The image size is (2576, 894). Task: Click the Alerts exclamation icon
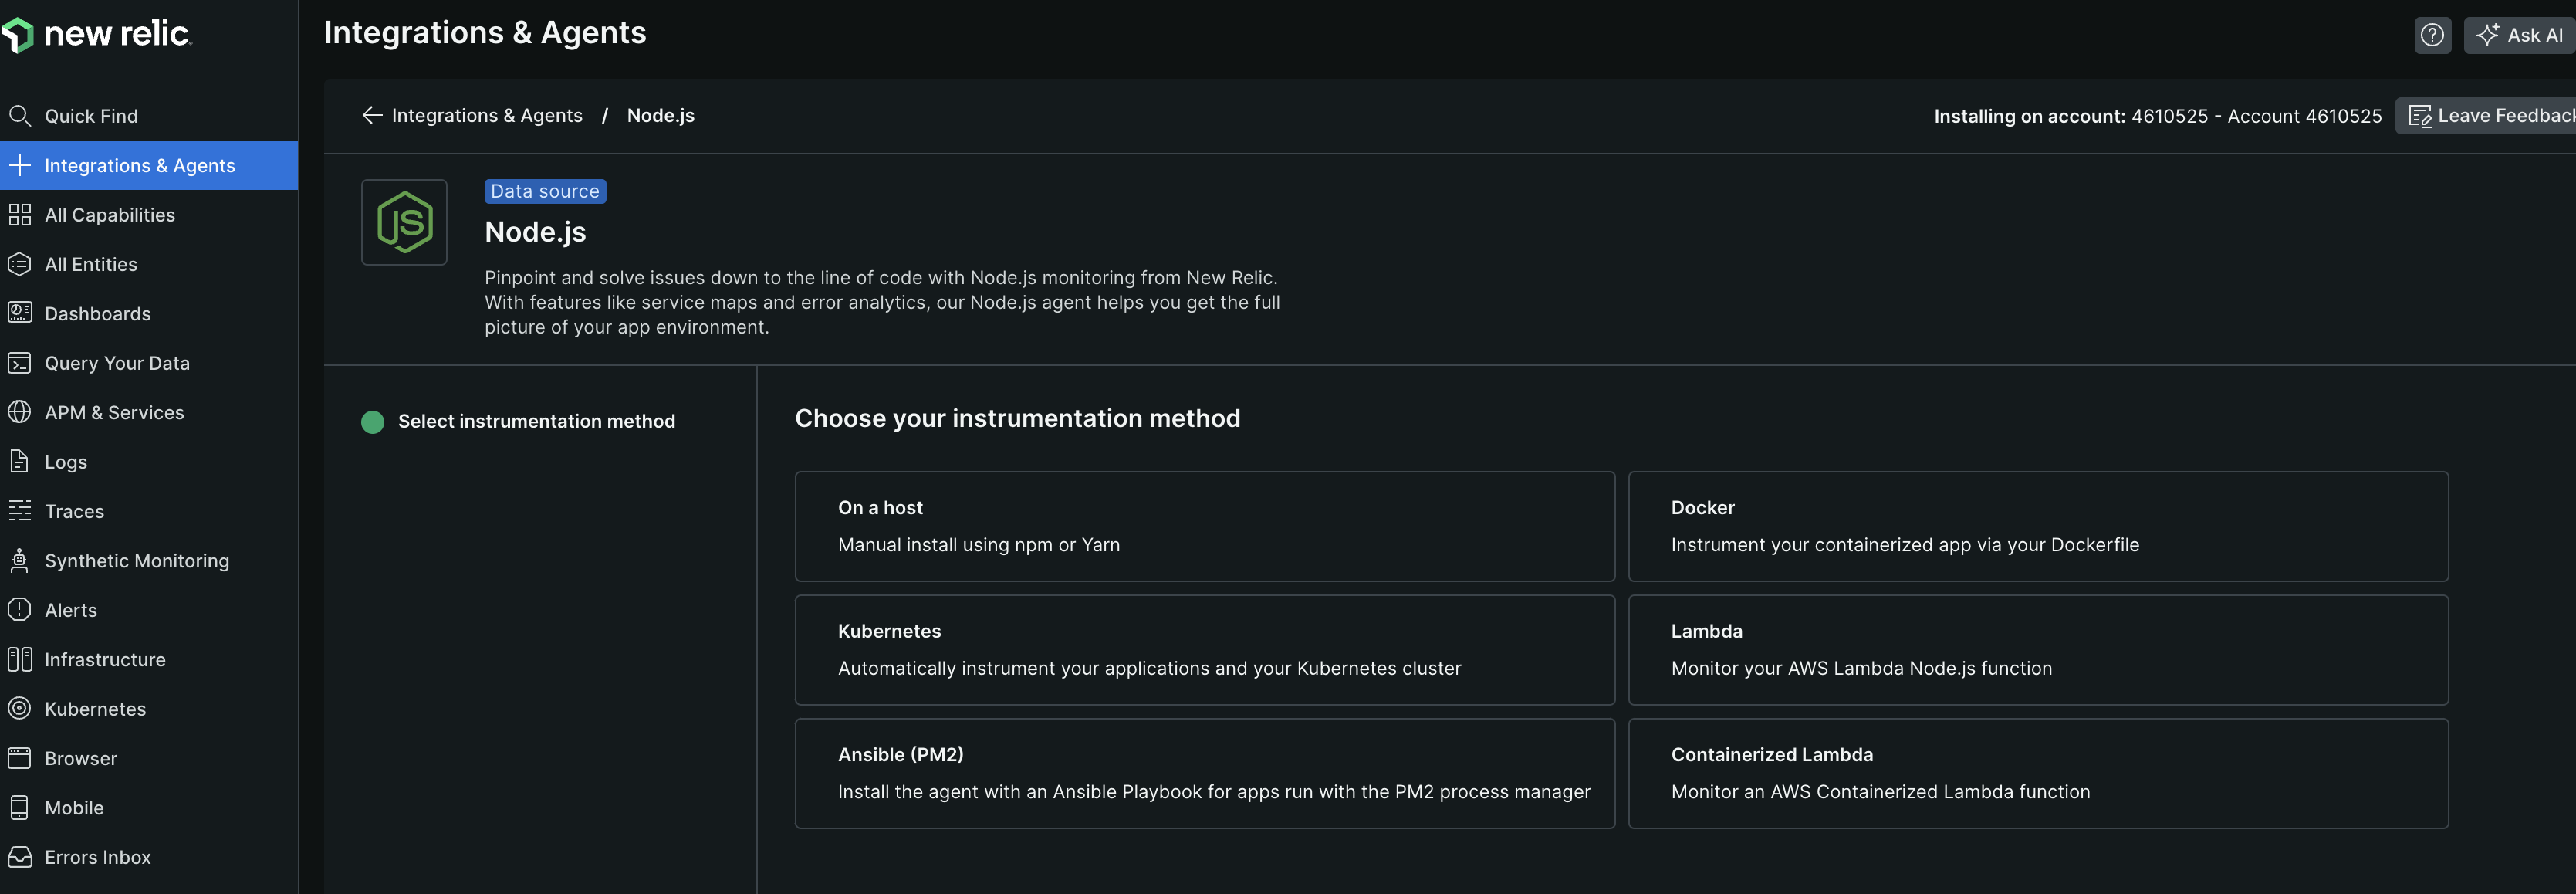[x=19, y=609]
